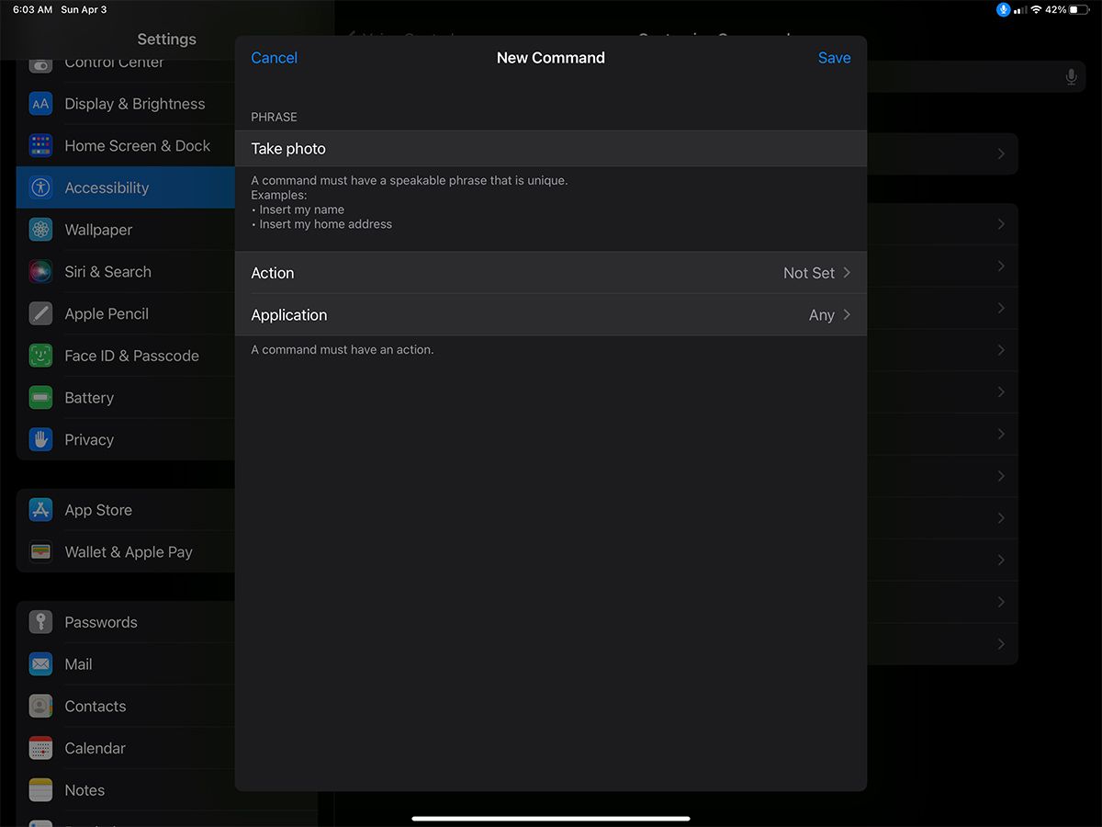
Task: Tap the New Command title
Action: (551, 58)
